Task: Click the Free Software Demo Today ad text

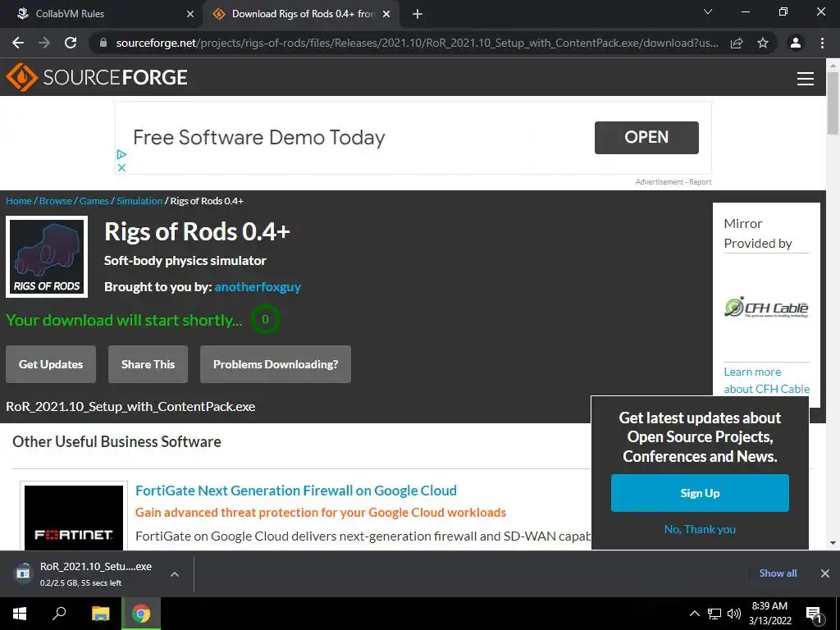Action: [x=258, y=138]
